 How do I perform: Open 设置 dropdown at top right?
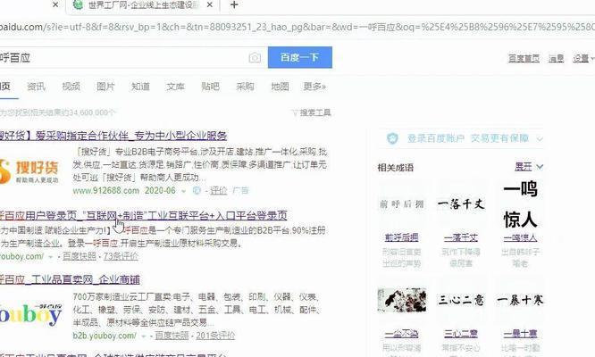(x=582, y=58)
